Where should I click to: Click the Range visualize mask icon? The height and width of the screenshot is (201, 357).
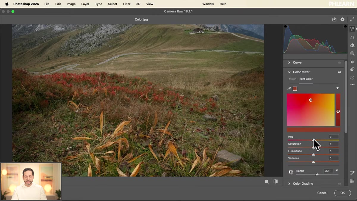[x=291, y=172]
